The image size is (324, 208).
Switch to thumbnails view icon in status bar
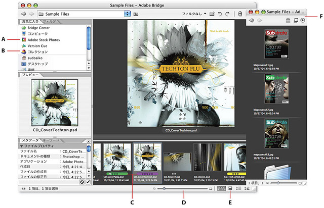tap(221, 188)
